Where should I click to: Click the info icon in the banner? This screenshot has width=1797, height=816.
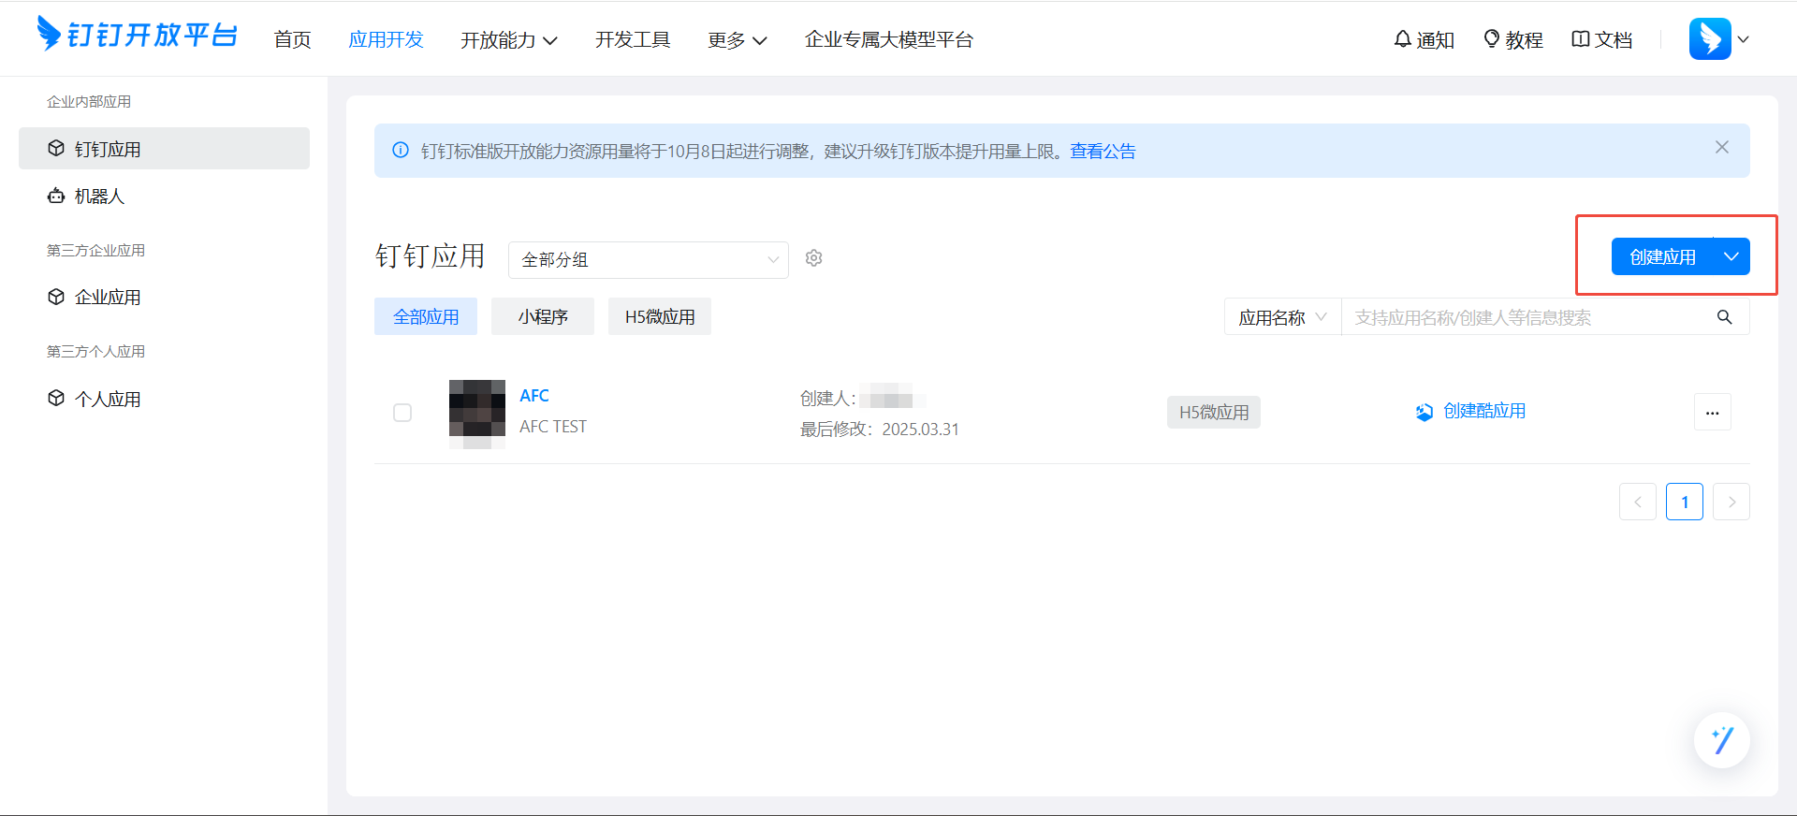401,150
